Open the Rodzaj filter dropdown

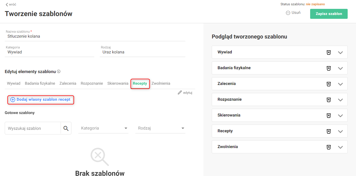(x=160, y=128)
